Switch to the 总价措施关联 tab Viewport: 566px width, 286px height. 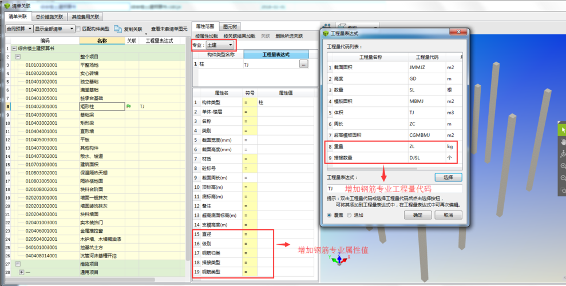49,17
